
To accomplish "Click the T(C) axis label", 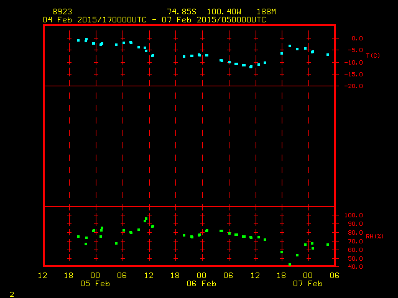I will coord(373,55).
